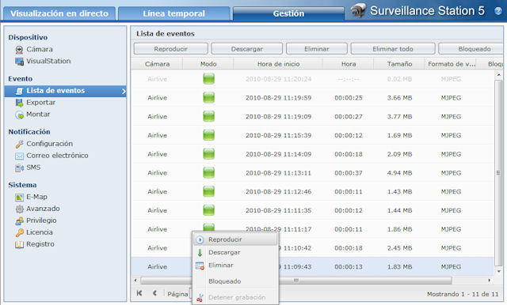Click size cell 1.83 MB
Image resolution: width=507 pixels, height=305 pixels.
point(399,266)
